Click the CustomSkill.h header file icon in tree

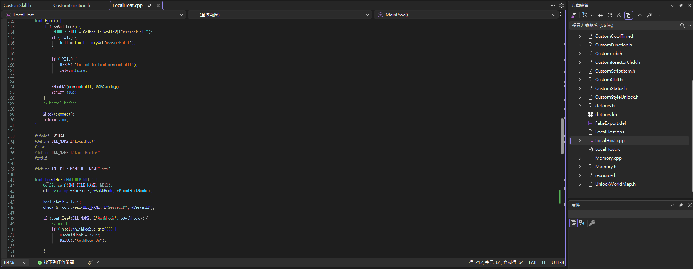pos(591,80)
